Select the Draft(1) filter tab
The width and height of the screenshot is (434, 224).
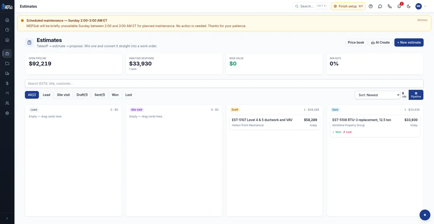(82, 95)
